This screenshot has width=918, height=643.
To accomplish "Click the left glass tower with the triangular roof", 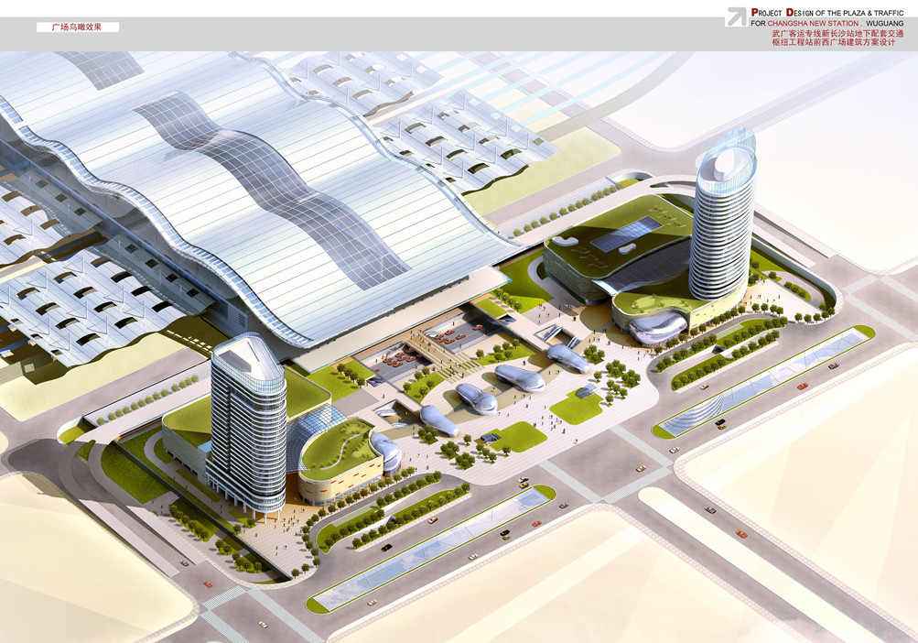I will (x=247, y=421).
